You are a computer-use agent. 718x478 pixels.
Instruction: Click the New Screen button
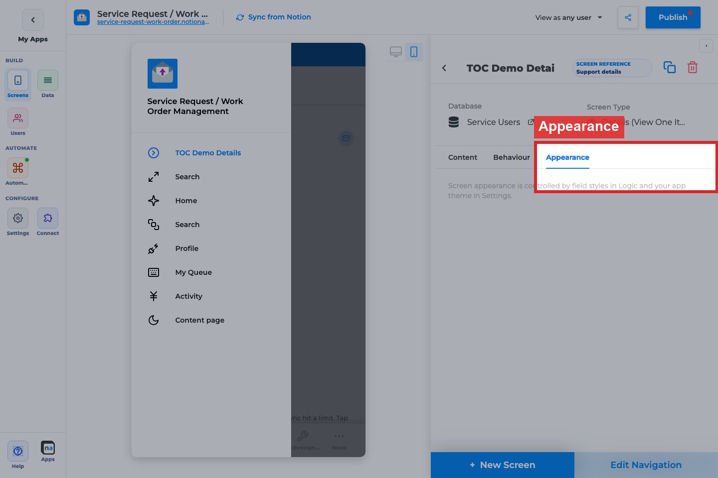coord(503,465)
